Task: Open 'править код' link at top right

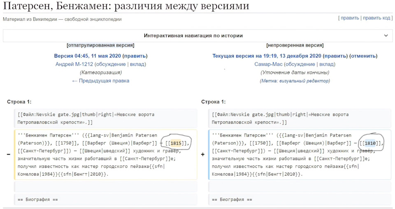Action: [x=376, y=18]
